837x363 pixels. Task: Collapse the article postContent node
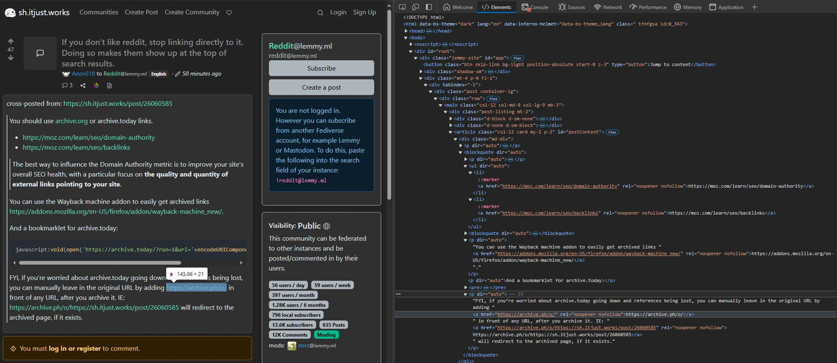451,132
